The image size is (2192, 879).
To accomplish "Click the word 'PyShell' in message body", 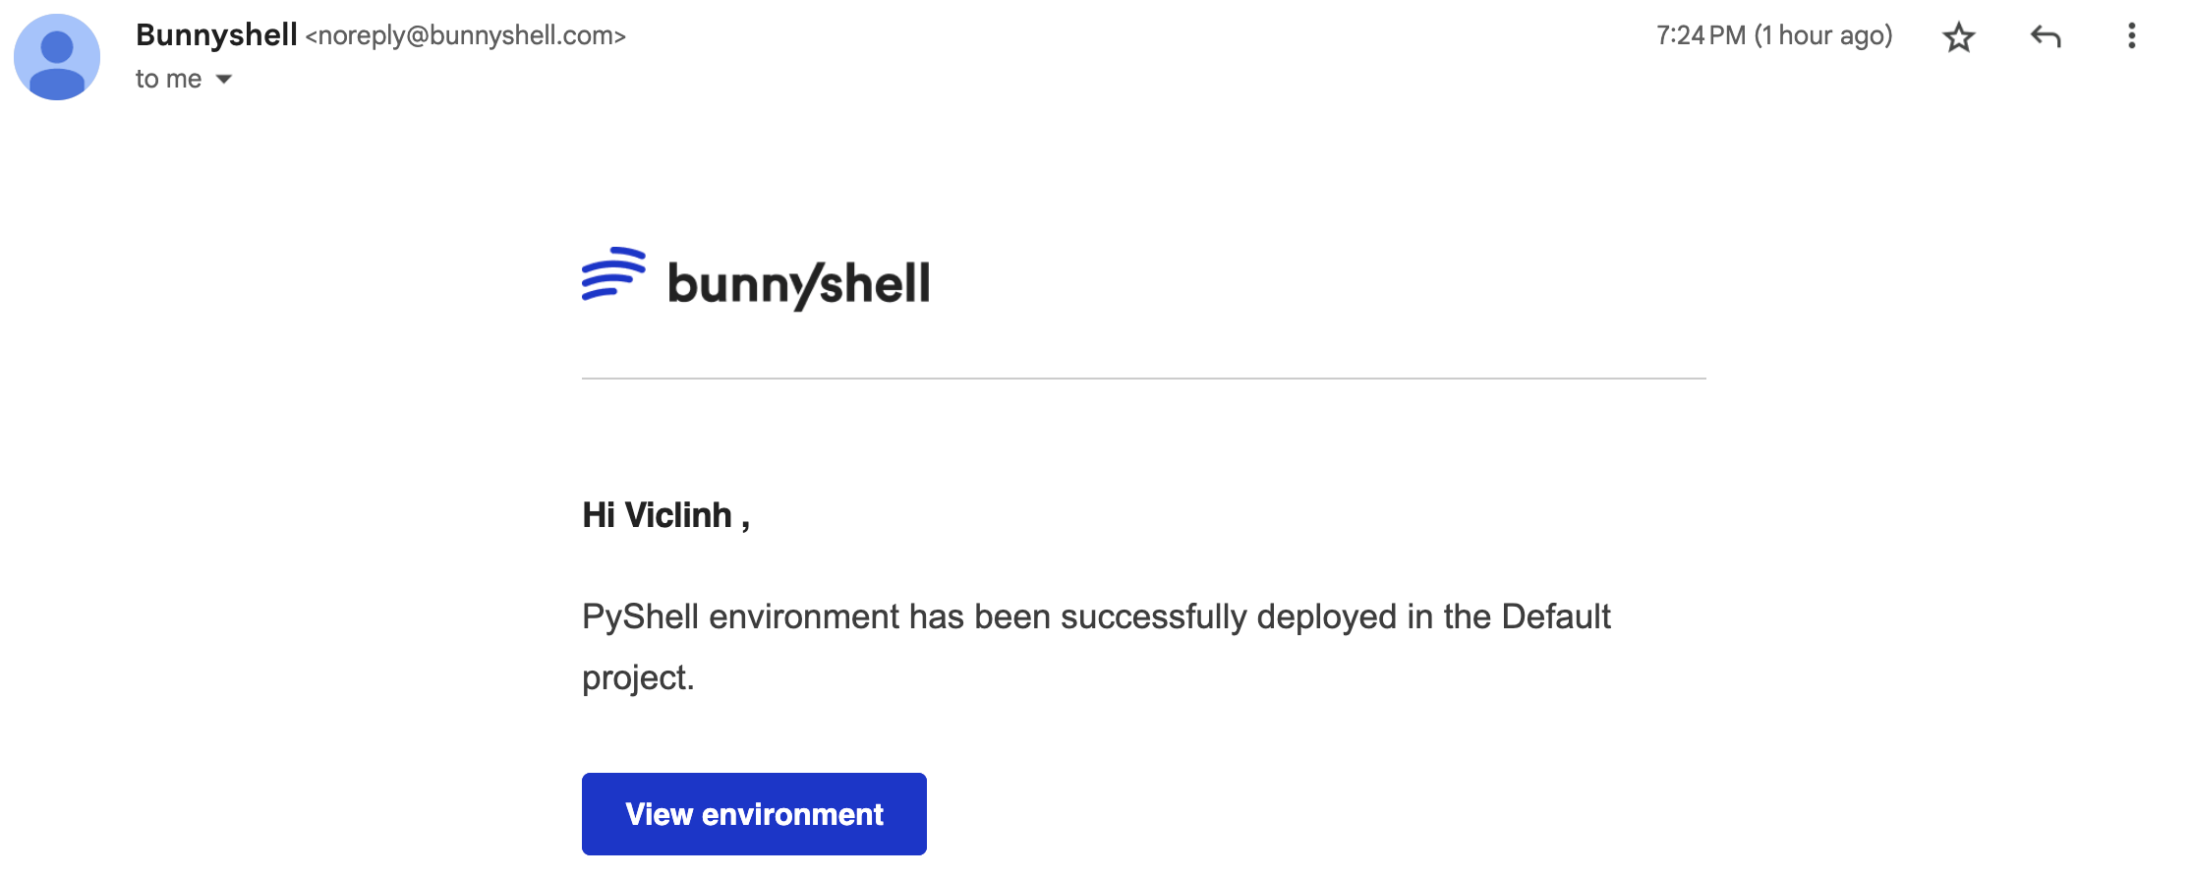I will tap(640, 617).
